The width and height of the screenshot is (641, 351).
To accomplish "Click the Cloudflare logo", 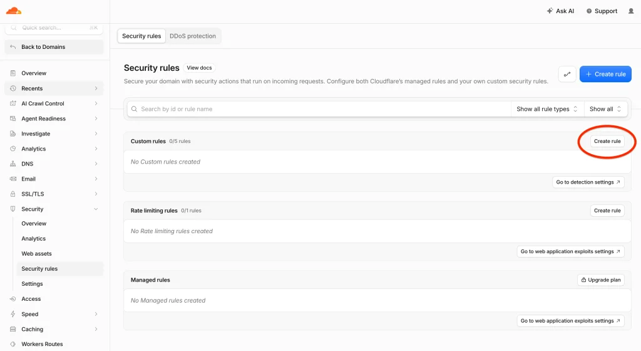I will tap(14, 11).
